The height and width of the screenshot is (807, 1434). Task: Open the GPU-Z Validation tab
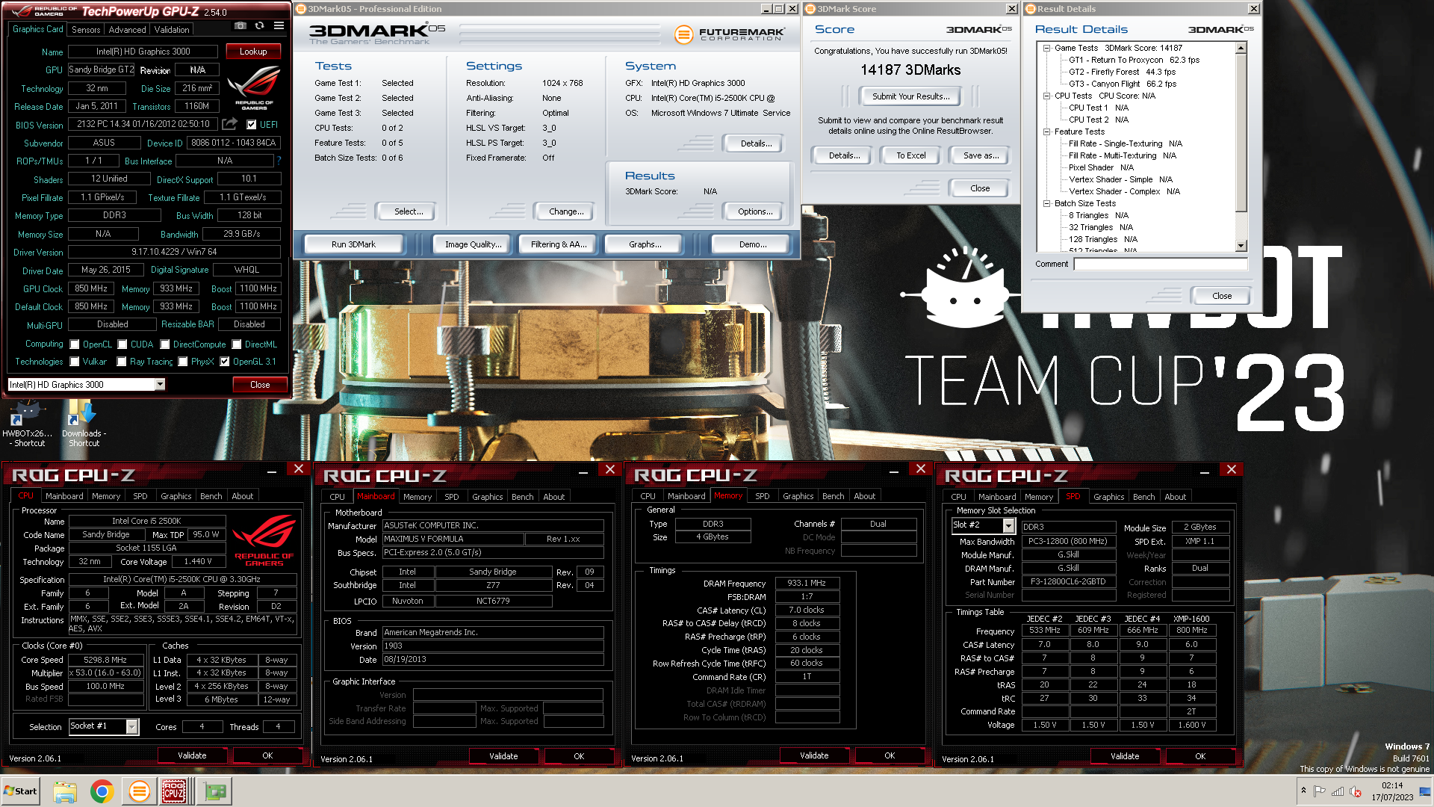pyautogui.click(x=172, y=30)
